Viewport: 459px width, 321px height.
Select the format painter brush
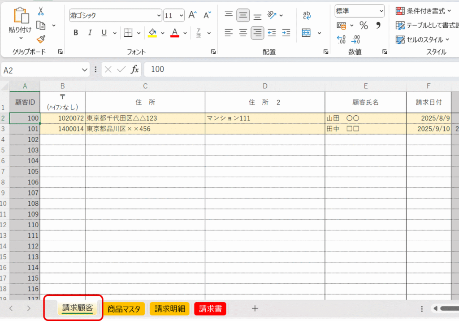point(41,39)
